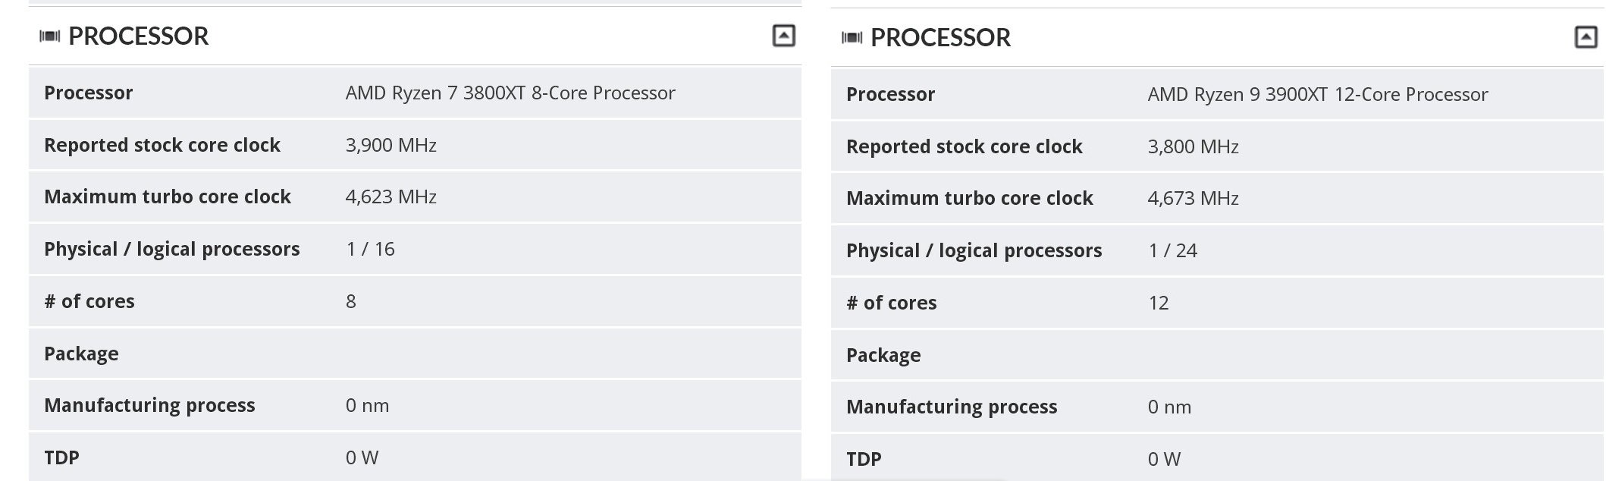This screenshot has height=481, width=1606.
Task: Click the Reported stock core clock label for the 3900XT
Action: (964, 147)
